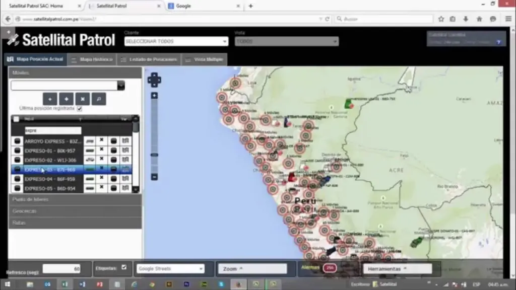
Task: Click the X icon in ARROYO EXPRESS row
Action: pos(102,140)
